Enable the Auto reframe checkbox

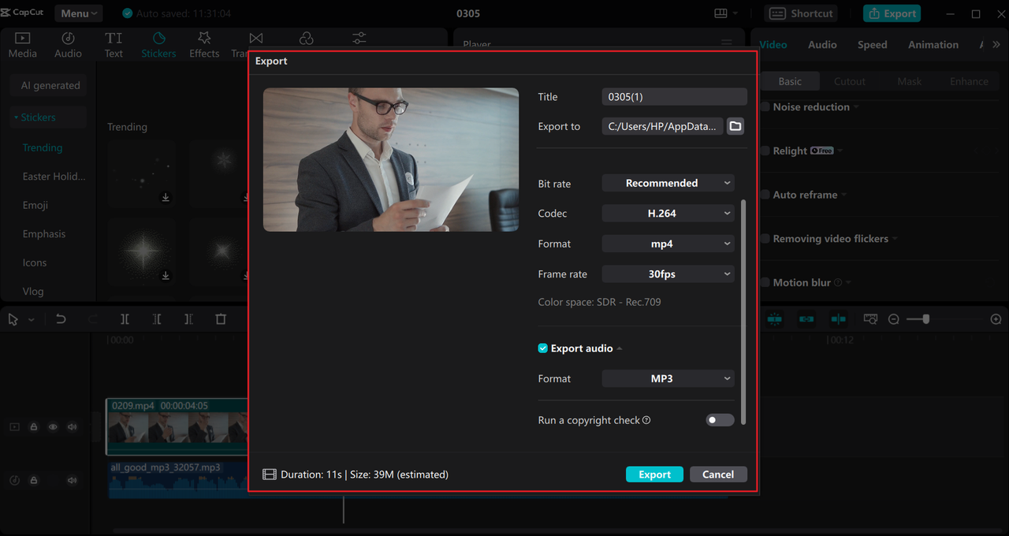[x=765, y=195]
